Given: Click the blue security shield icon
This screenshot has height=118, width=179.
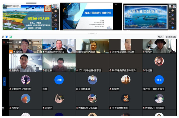Looking at the screenshot, I should click(7, 37).
